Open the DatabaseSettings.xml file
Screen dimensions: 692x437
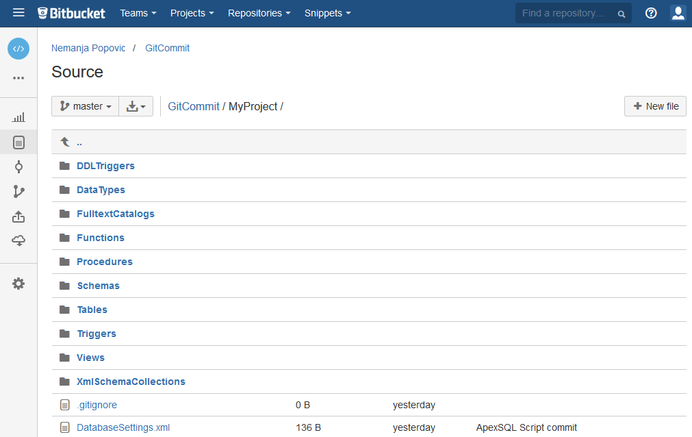coord(123,427)
